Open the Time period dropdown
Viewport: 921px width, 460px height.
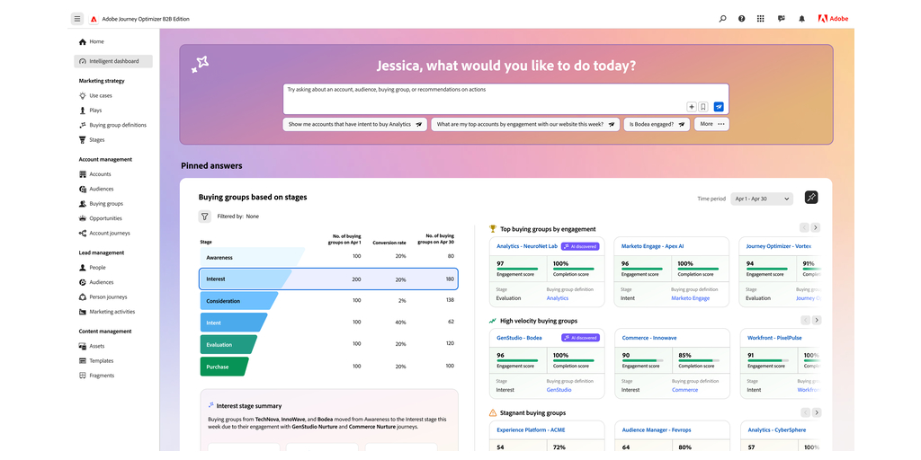tap(761, 199)
